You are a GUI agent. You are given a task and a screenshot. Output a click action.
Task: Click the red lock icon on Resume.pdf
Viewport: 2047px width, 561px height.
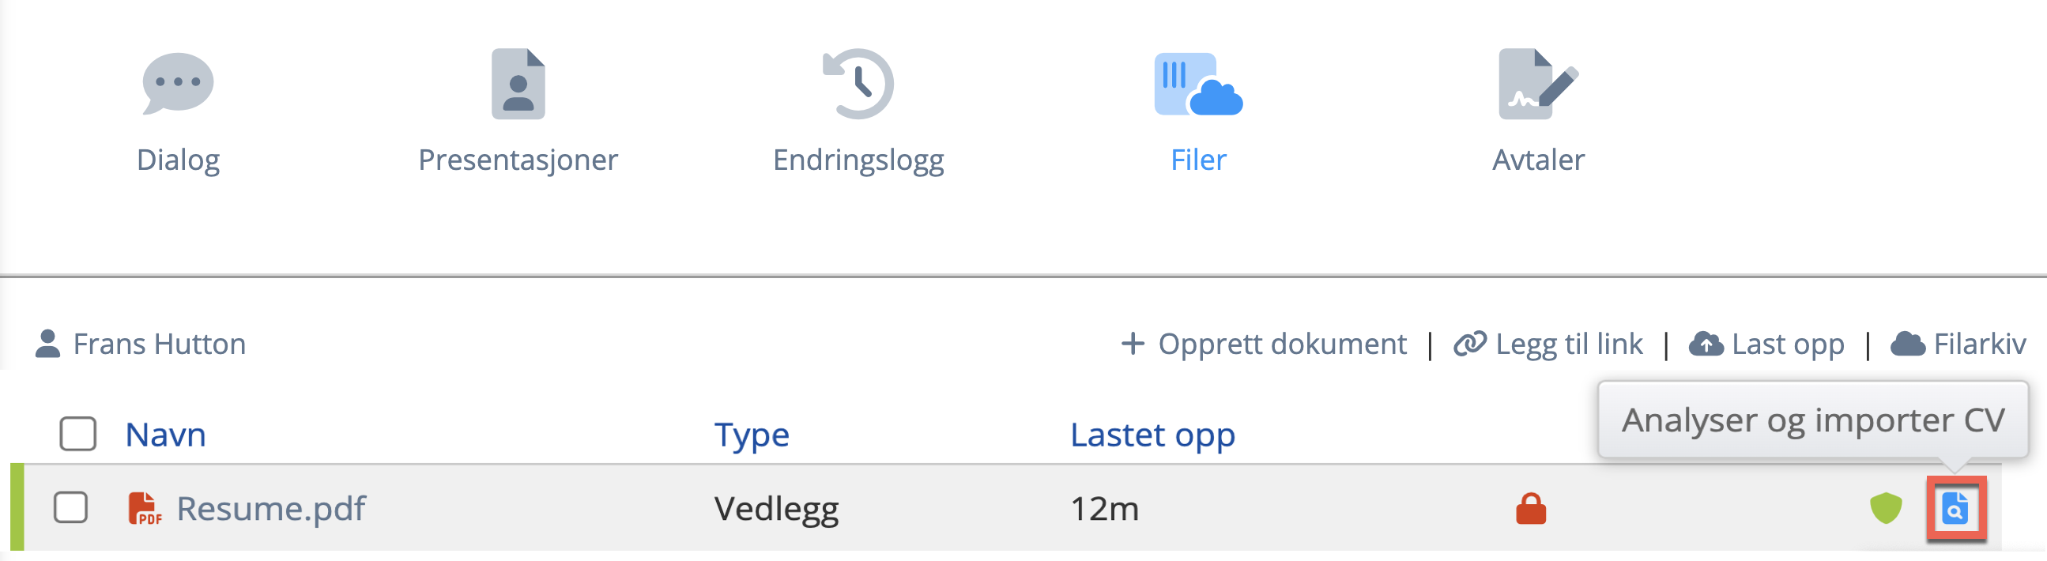(1530, 509)
